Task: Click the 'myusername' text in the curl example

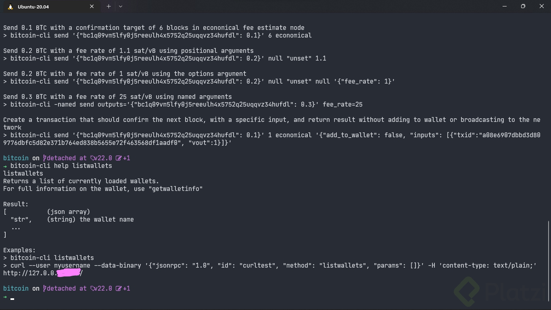Action: pos(72,266)
